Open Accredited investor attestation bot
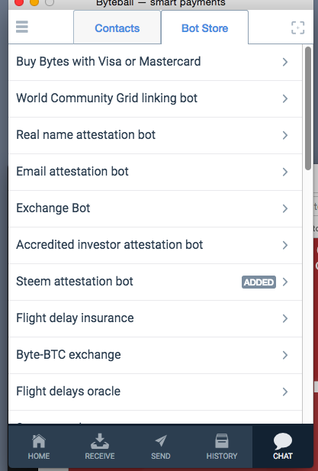 (x=155, y=245)
